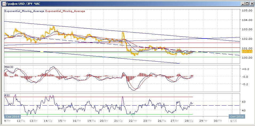The height and width of the screenshot is (126, 255).
Task: Select the 13/Вт date label
Action: pos(34,121)
